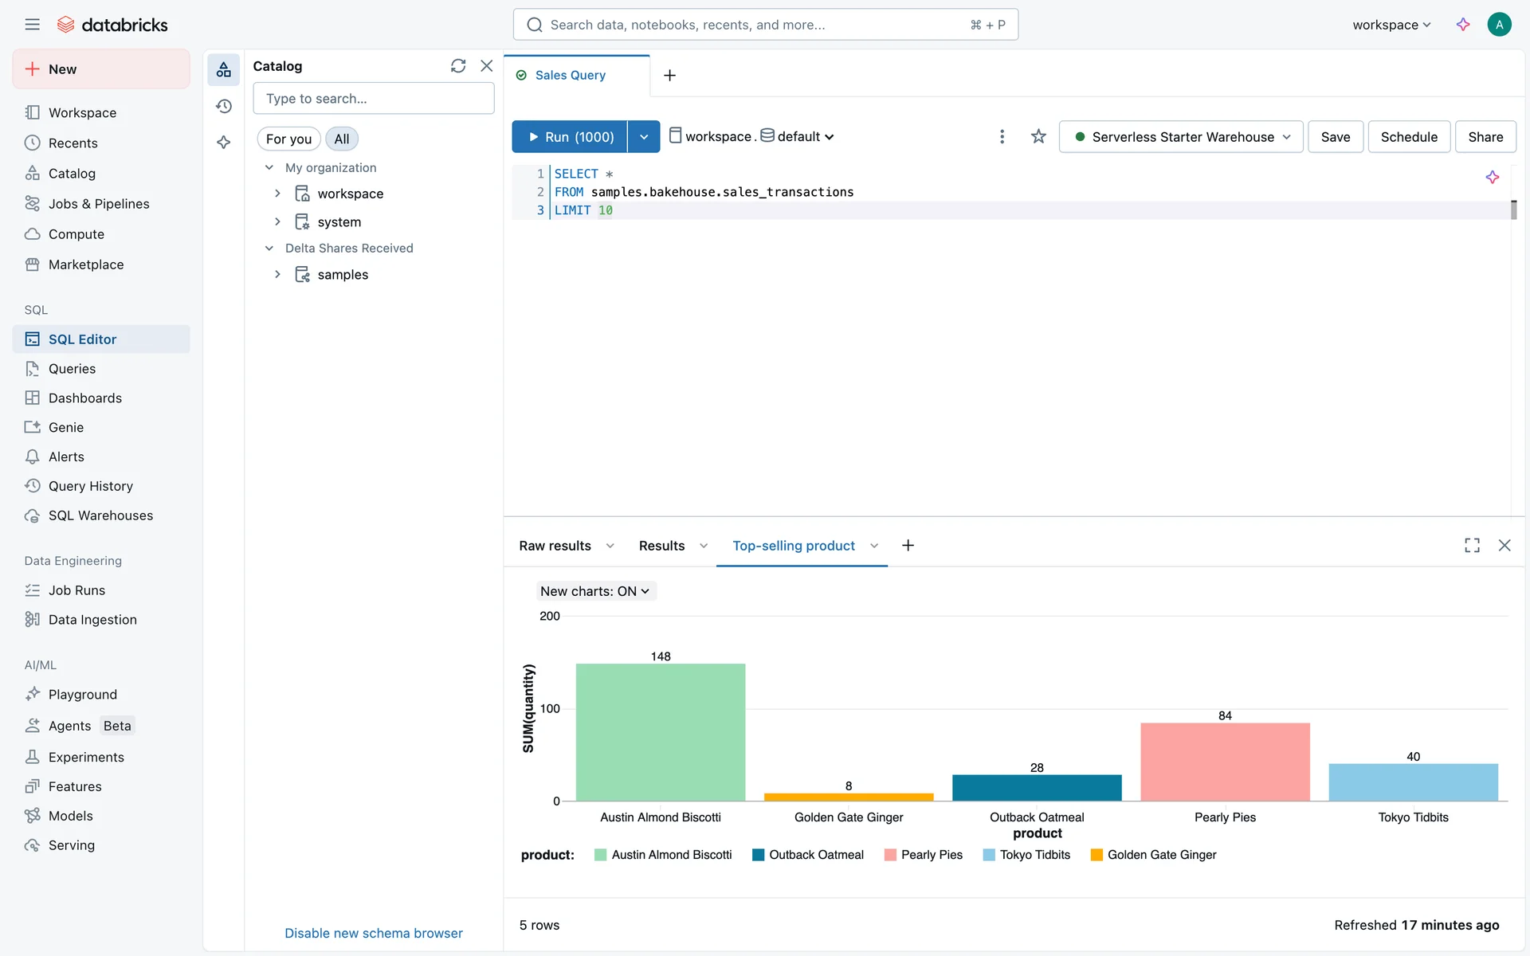
Task: Select the 'All' catalog filter
Action: tap(341, 139)
